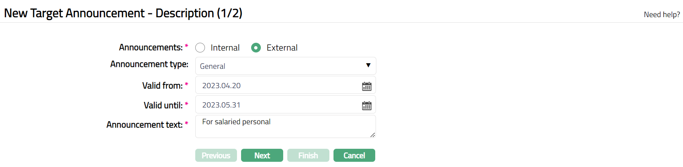Open the Valid until calendar picker
This screenshot has height=167, width=683.
(367, 106)
